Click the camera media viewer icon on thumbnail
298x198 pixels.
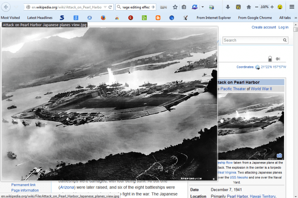click(279, 155)
